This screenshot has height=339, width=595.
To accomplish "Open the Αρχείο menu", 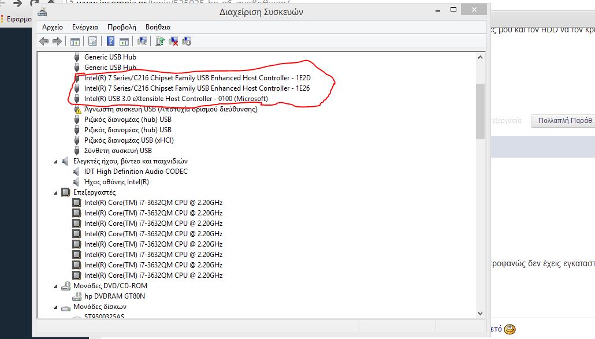I will 53,27.
